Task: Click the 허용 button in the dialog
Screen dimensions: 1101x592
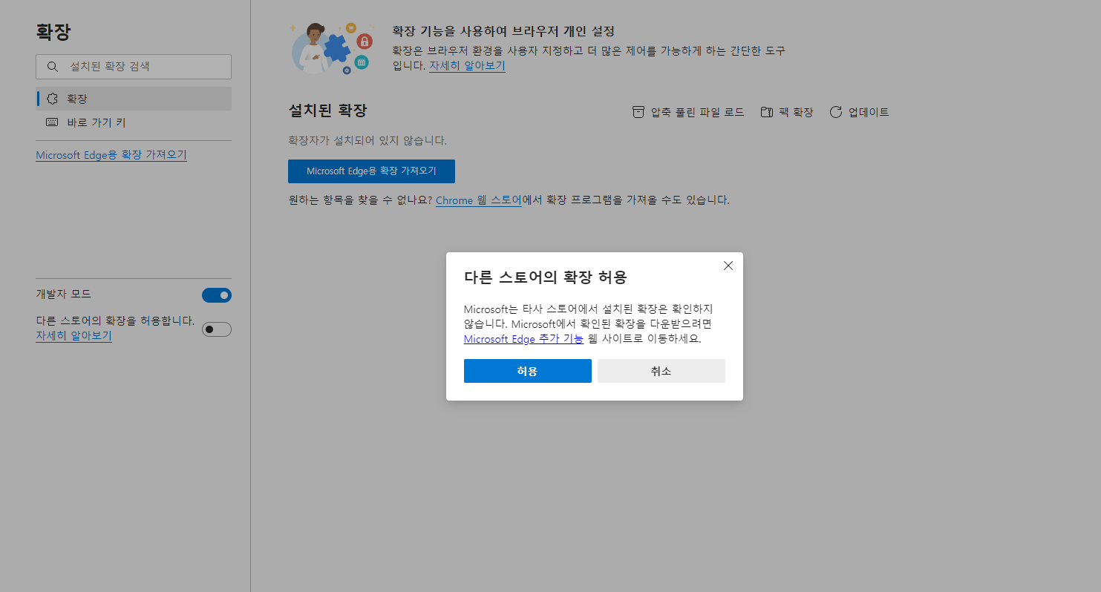Action: click(x=527, y=371)
